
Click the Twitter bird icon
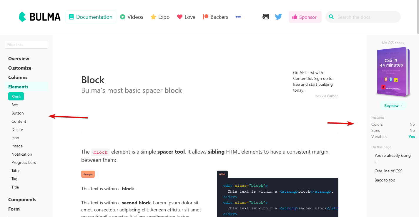278,17
